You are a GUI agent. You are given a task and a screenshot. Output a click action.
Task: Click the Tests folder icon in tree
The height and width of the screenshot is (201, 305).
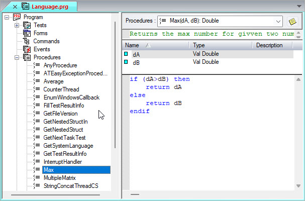27,25
